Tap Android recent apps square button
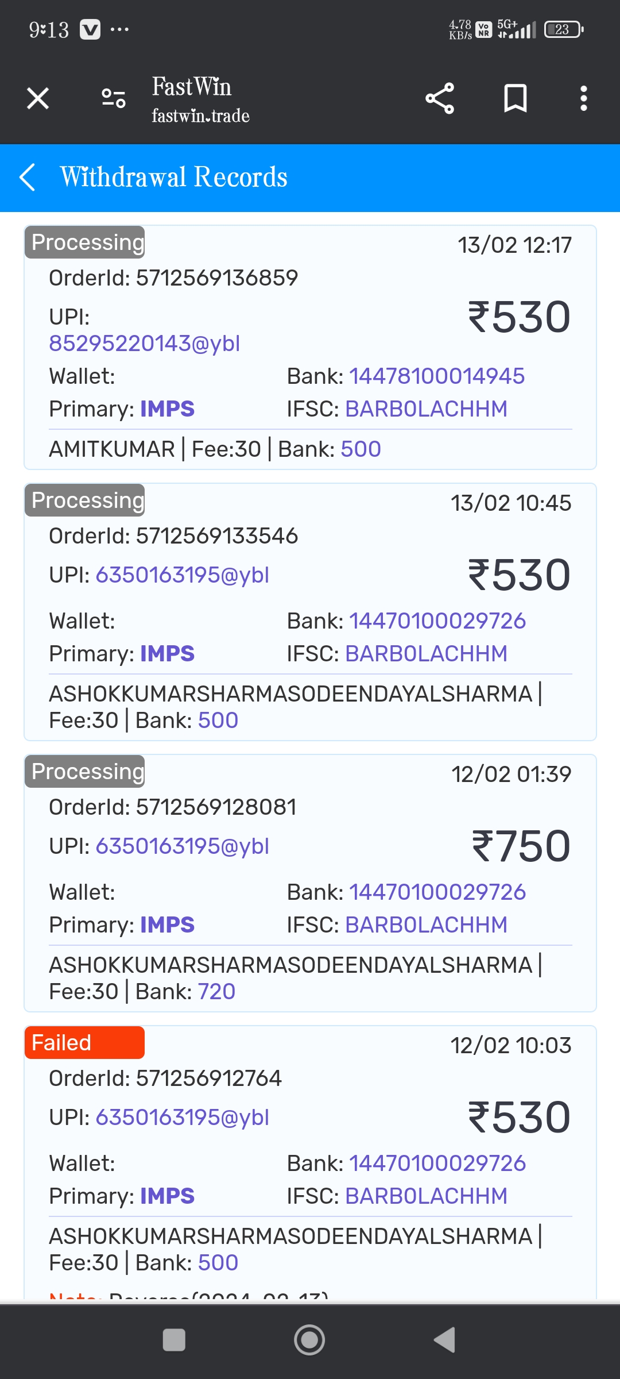 click(174, 1340)
